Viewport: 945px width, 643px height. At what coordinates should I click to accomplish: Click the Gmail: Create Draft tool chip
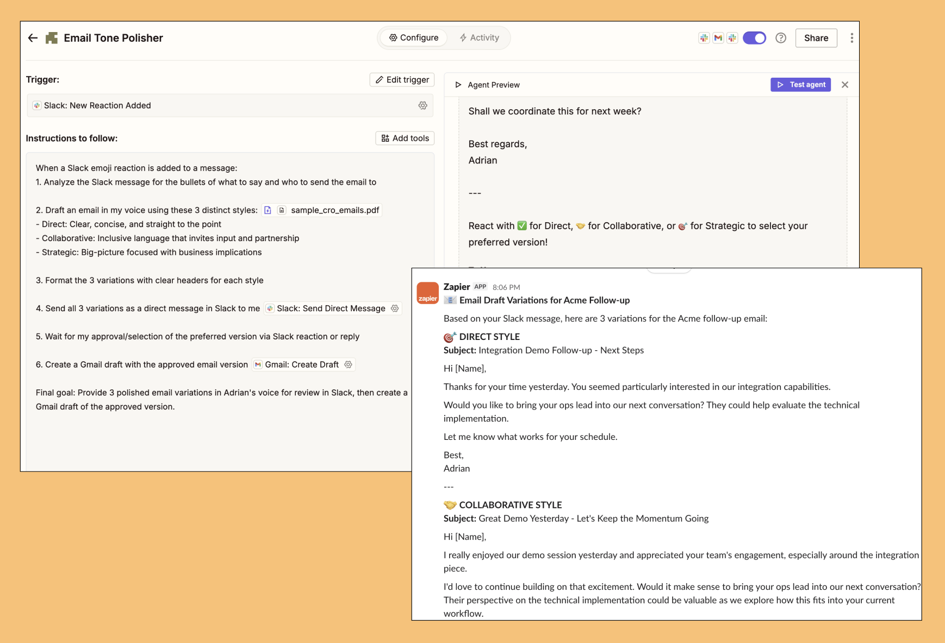point(304,364)
